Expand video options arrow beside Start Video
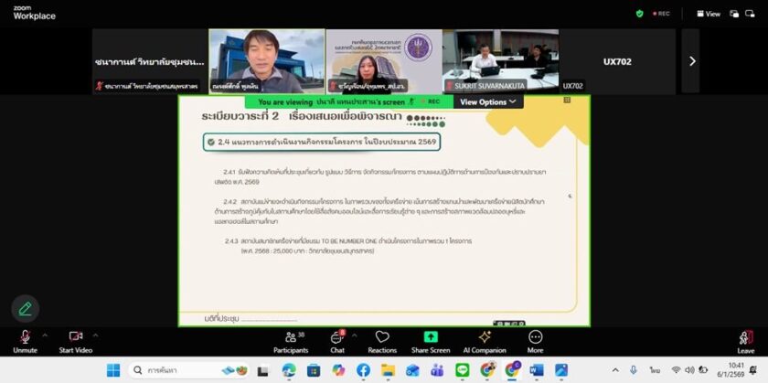Viewport: 768px width, 383px height. pos(95,335)
